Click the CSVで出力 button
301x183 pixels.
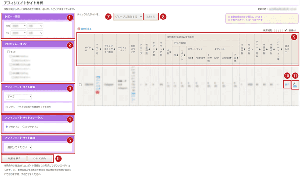tap(40, 158)
